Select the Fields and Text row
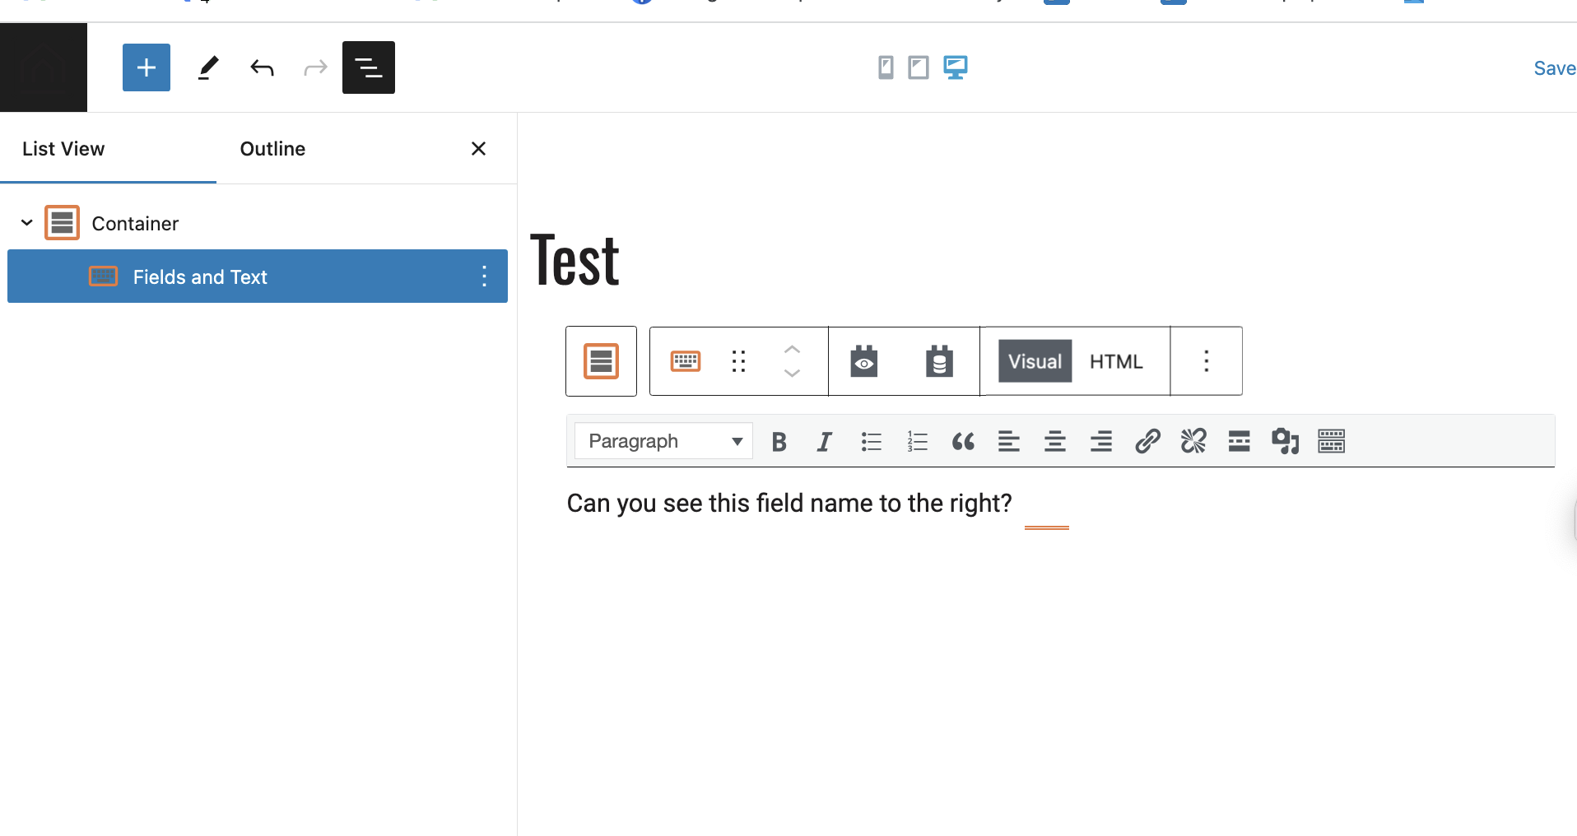Screen dimensions: 1577x836 tap(258, 276)
